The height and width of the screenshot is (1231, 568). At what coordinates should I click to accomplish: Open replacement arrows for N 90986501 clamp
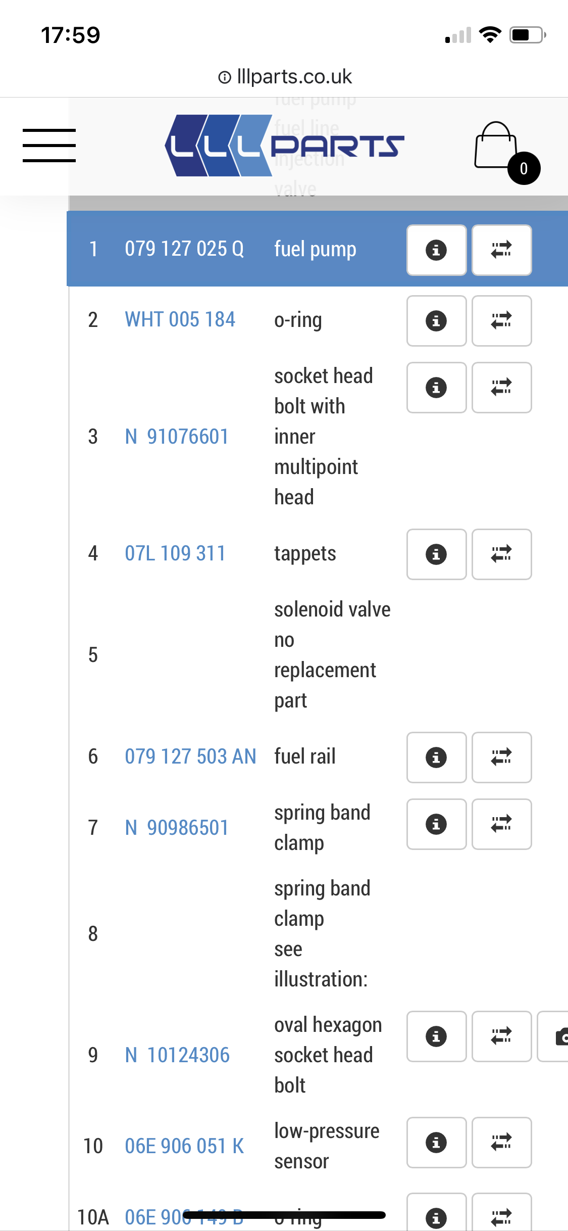click(501, 824)
